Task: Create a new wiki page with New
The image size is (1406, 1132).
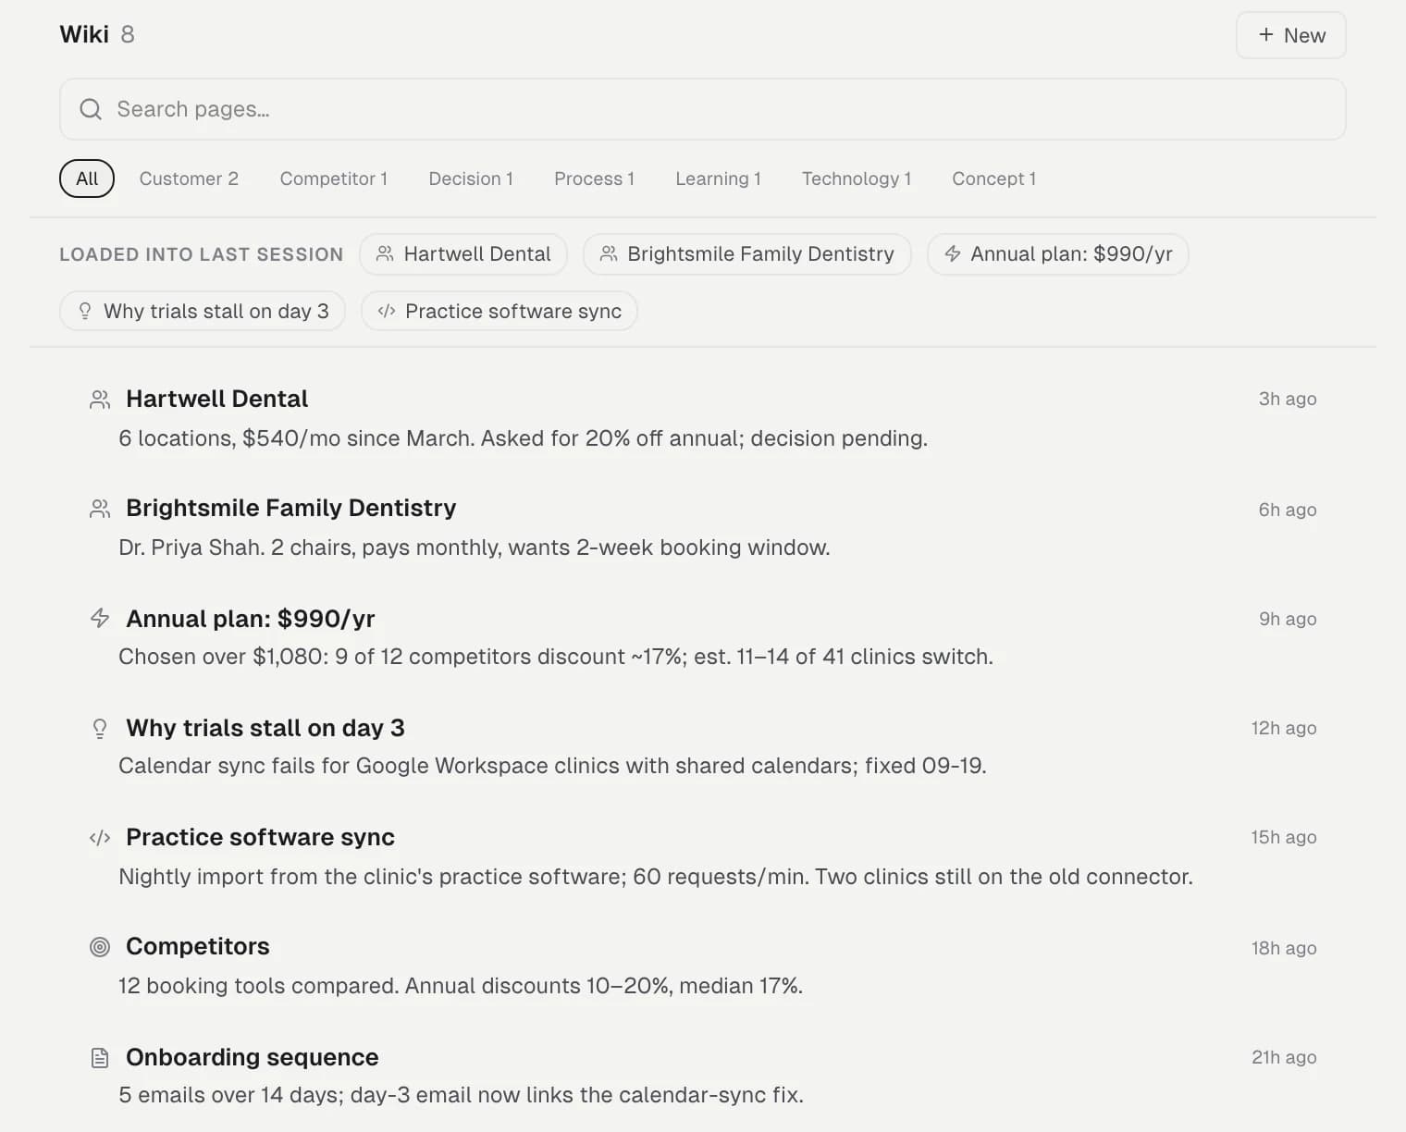Action: pyautogui.click(x=1290, y=35)
